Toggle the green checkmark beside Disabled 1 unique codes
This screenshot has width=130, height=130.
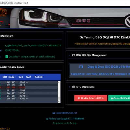(6, 57)
